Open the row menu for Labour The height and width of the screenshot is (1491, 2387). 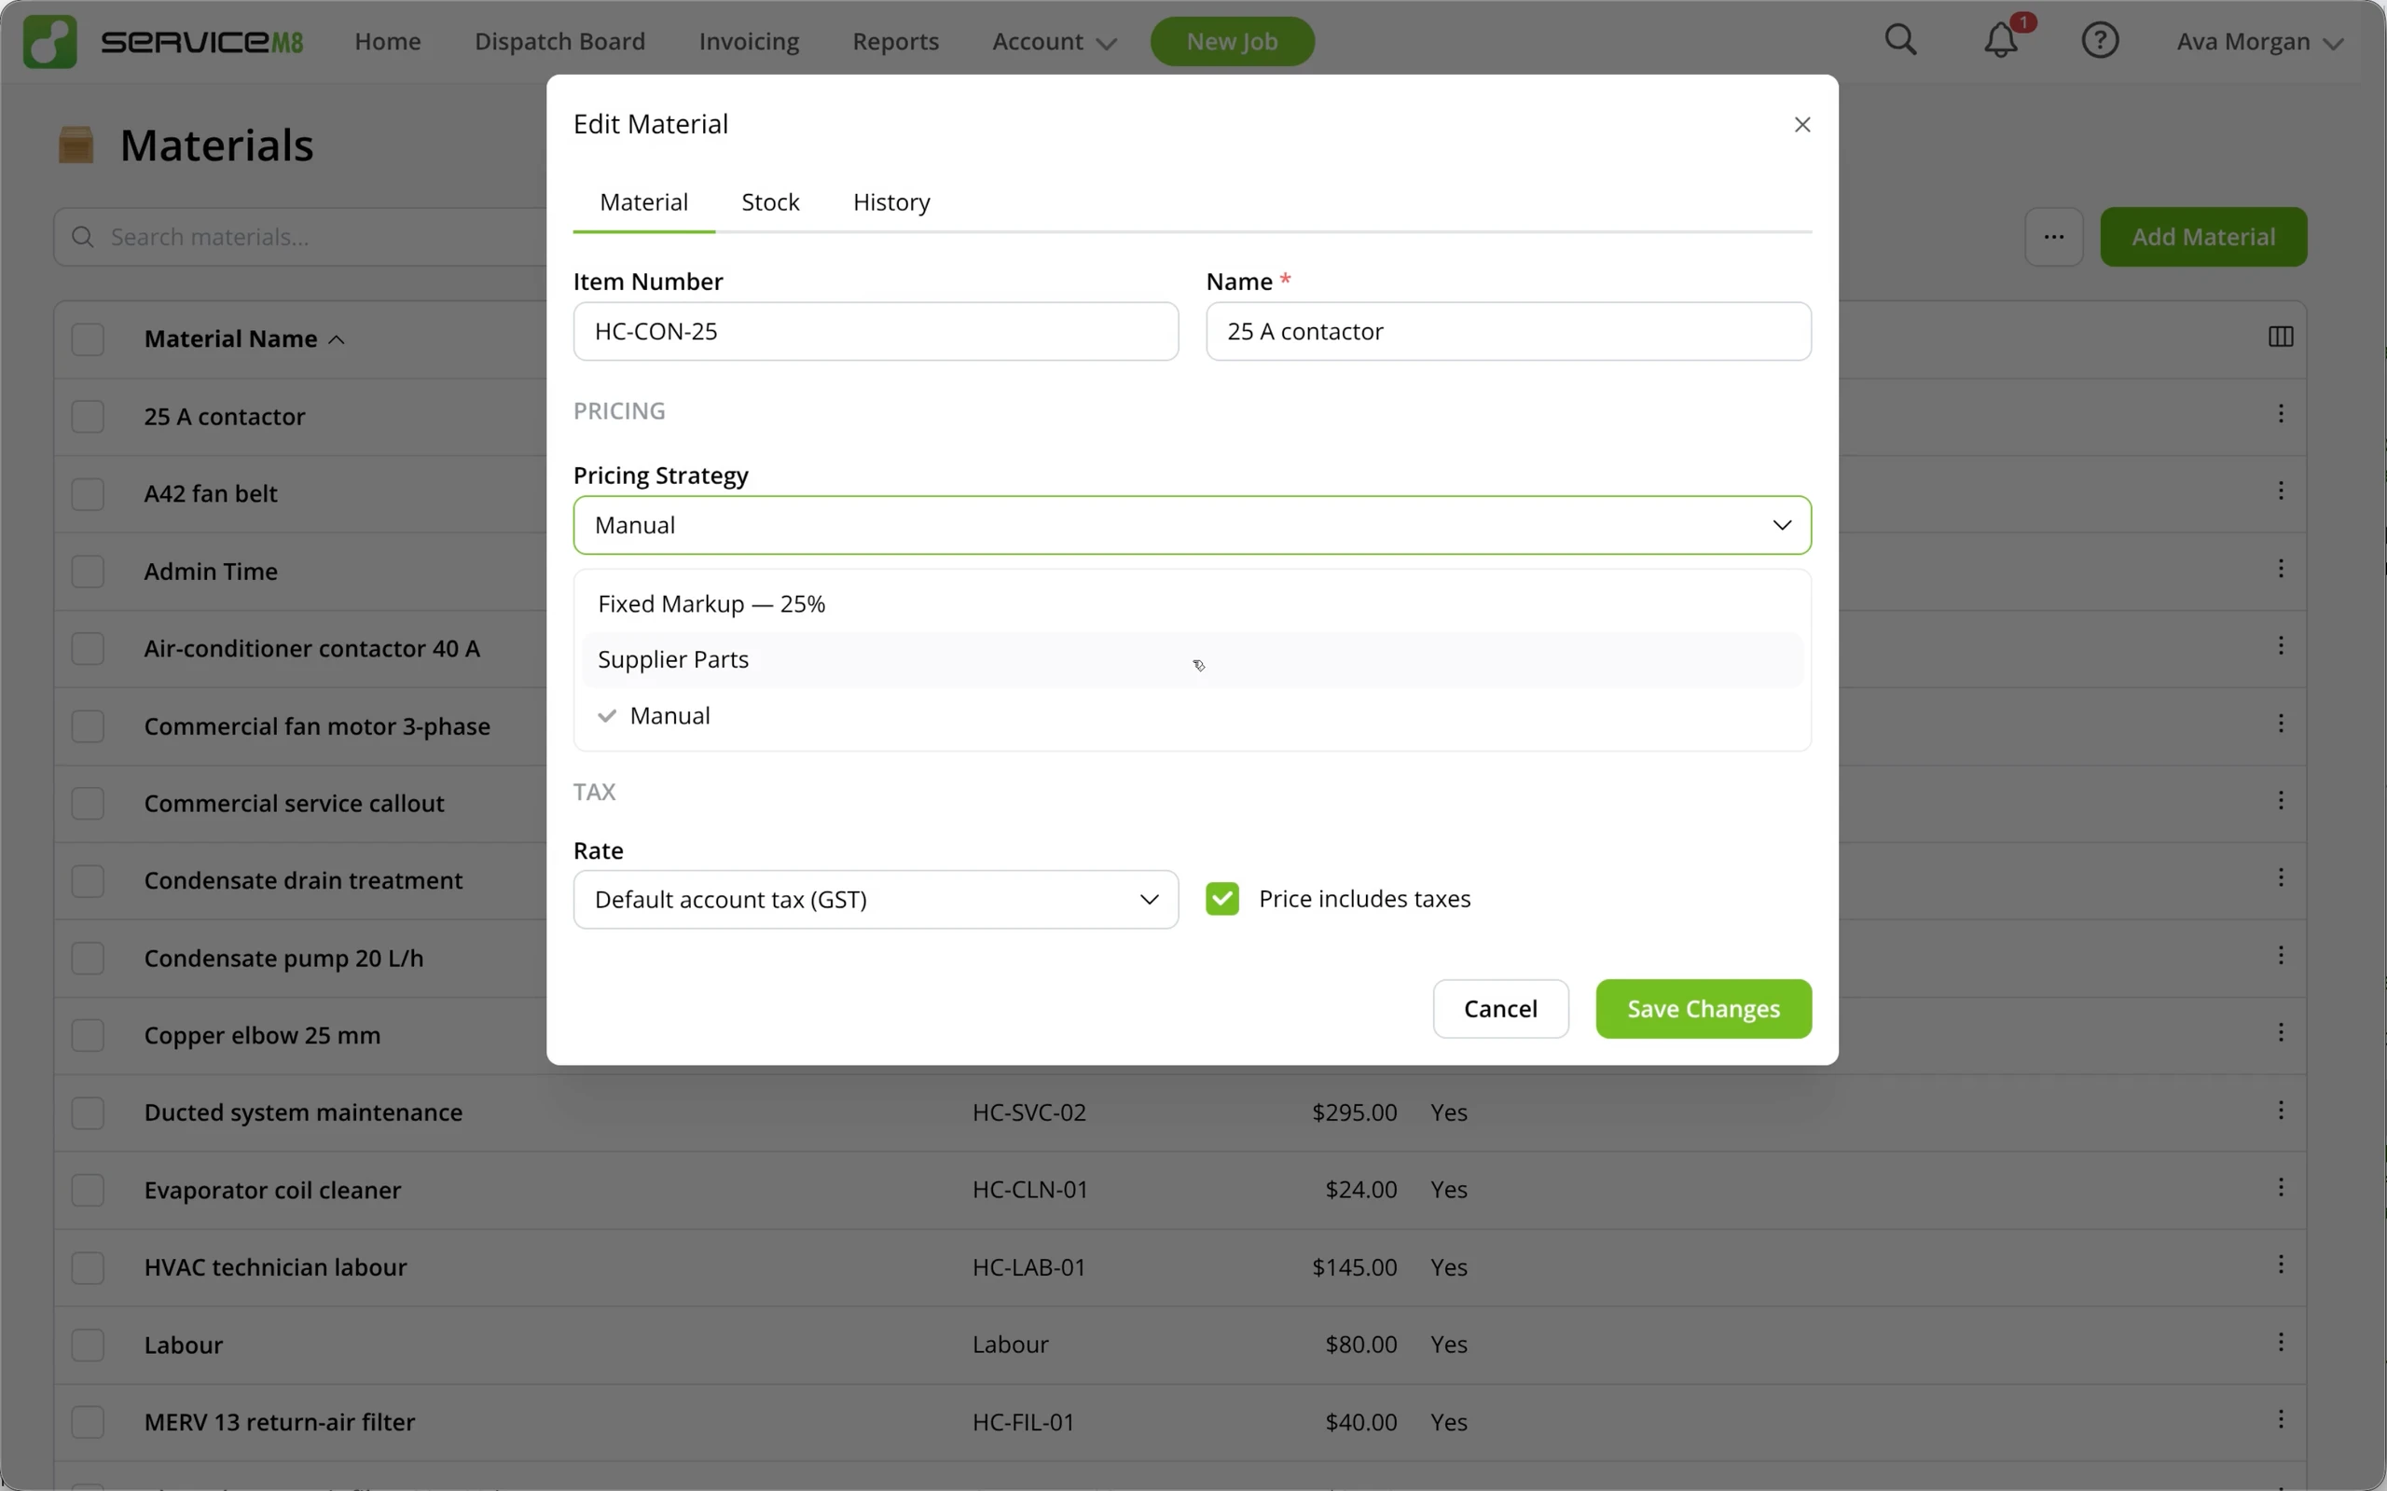pyautogui.click(x=2281, y=1342)
